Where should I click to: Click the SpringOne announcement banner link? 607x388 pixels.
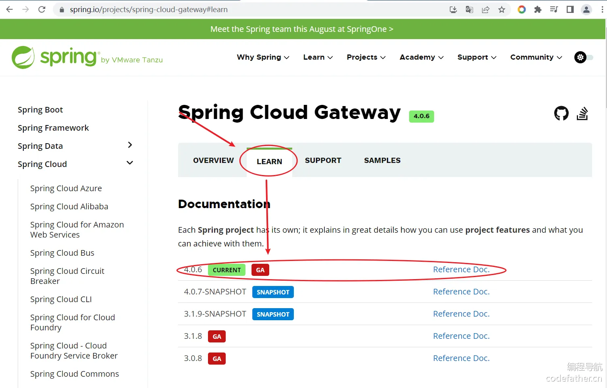click(302, 29)
